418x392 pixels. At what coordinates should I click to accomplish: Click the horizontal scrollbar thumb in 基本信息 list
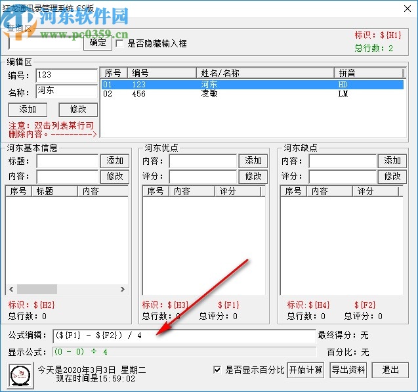(37, 289)
